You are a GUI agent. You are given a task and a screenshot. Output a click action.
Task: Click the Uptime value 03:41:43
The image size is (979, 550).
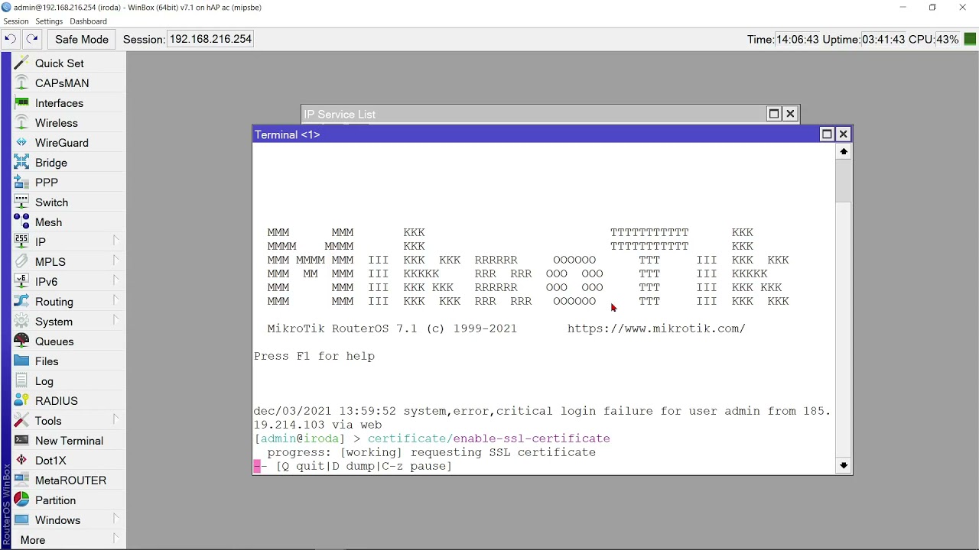(883, 39)
